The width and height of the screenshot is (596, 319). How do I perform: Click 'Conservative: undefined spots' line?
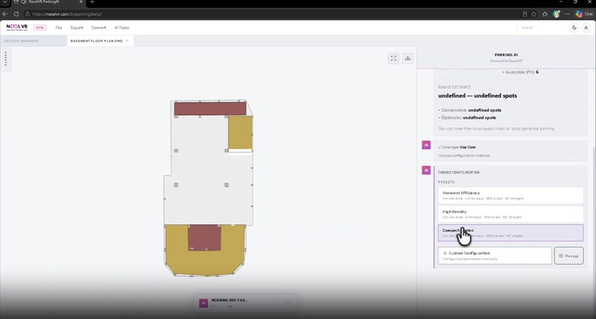coord(470,110)
